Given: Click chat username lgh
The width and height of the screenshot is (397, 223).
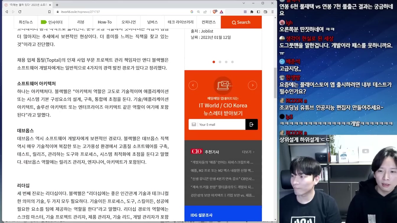Looking at the screenshot, I should pyautogui.click(x=289, y=22).
